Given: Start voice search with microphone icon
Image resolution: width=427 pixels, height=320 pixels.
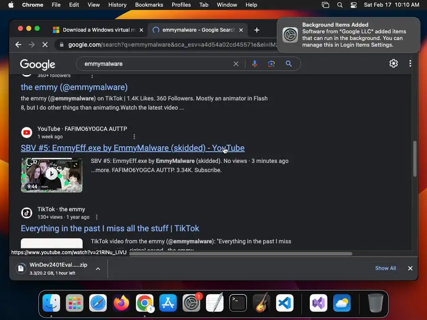Looking at the screenshot, I should coord(255,64).
